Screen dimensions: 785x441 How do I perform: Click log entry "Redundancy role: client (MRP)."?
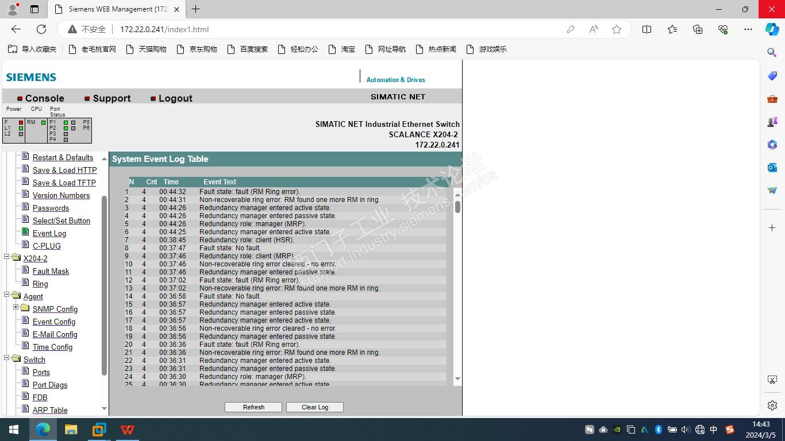[247, 256]
